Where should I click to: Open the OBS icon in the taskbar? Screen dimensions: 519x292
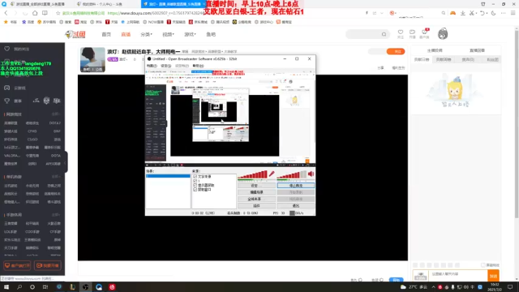[x=86, y=287]
